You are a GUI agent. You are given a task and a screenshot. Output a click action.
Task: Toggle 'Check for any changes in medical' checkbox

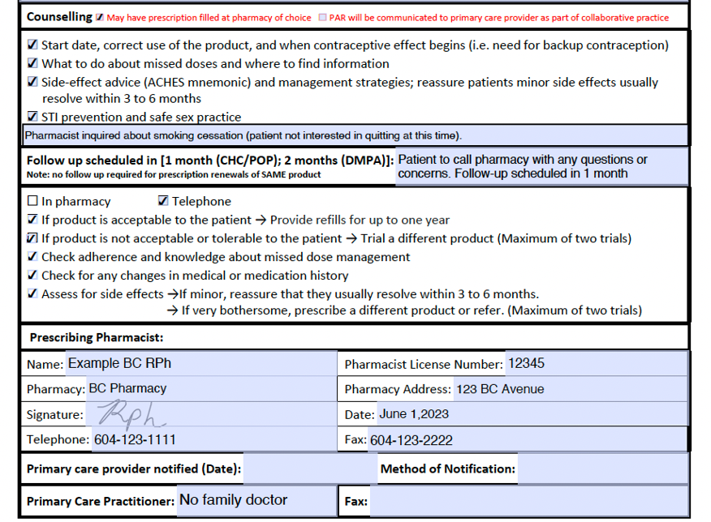point(32,275)
